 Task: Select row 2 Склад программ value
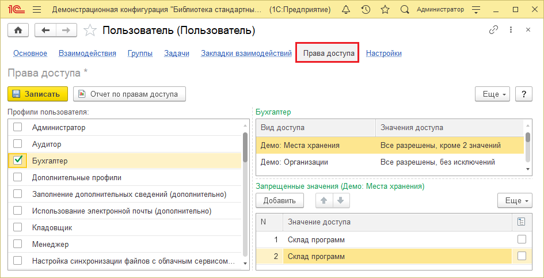pos(398,257)
